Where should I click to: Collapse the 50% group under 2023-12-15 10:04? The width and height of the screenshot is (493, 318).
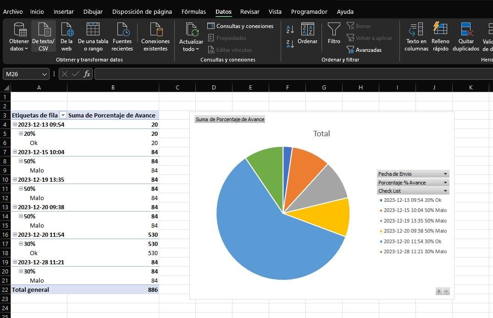point(21,162)
